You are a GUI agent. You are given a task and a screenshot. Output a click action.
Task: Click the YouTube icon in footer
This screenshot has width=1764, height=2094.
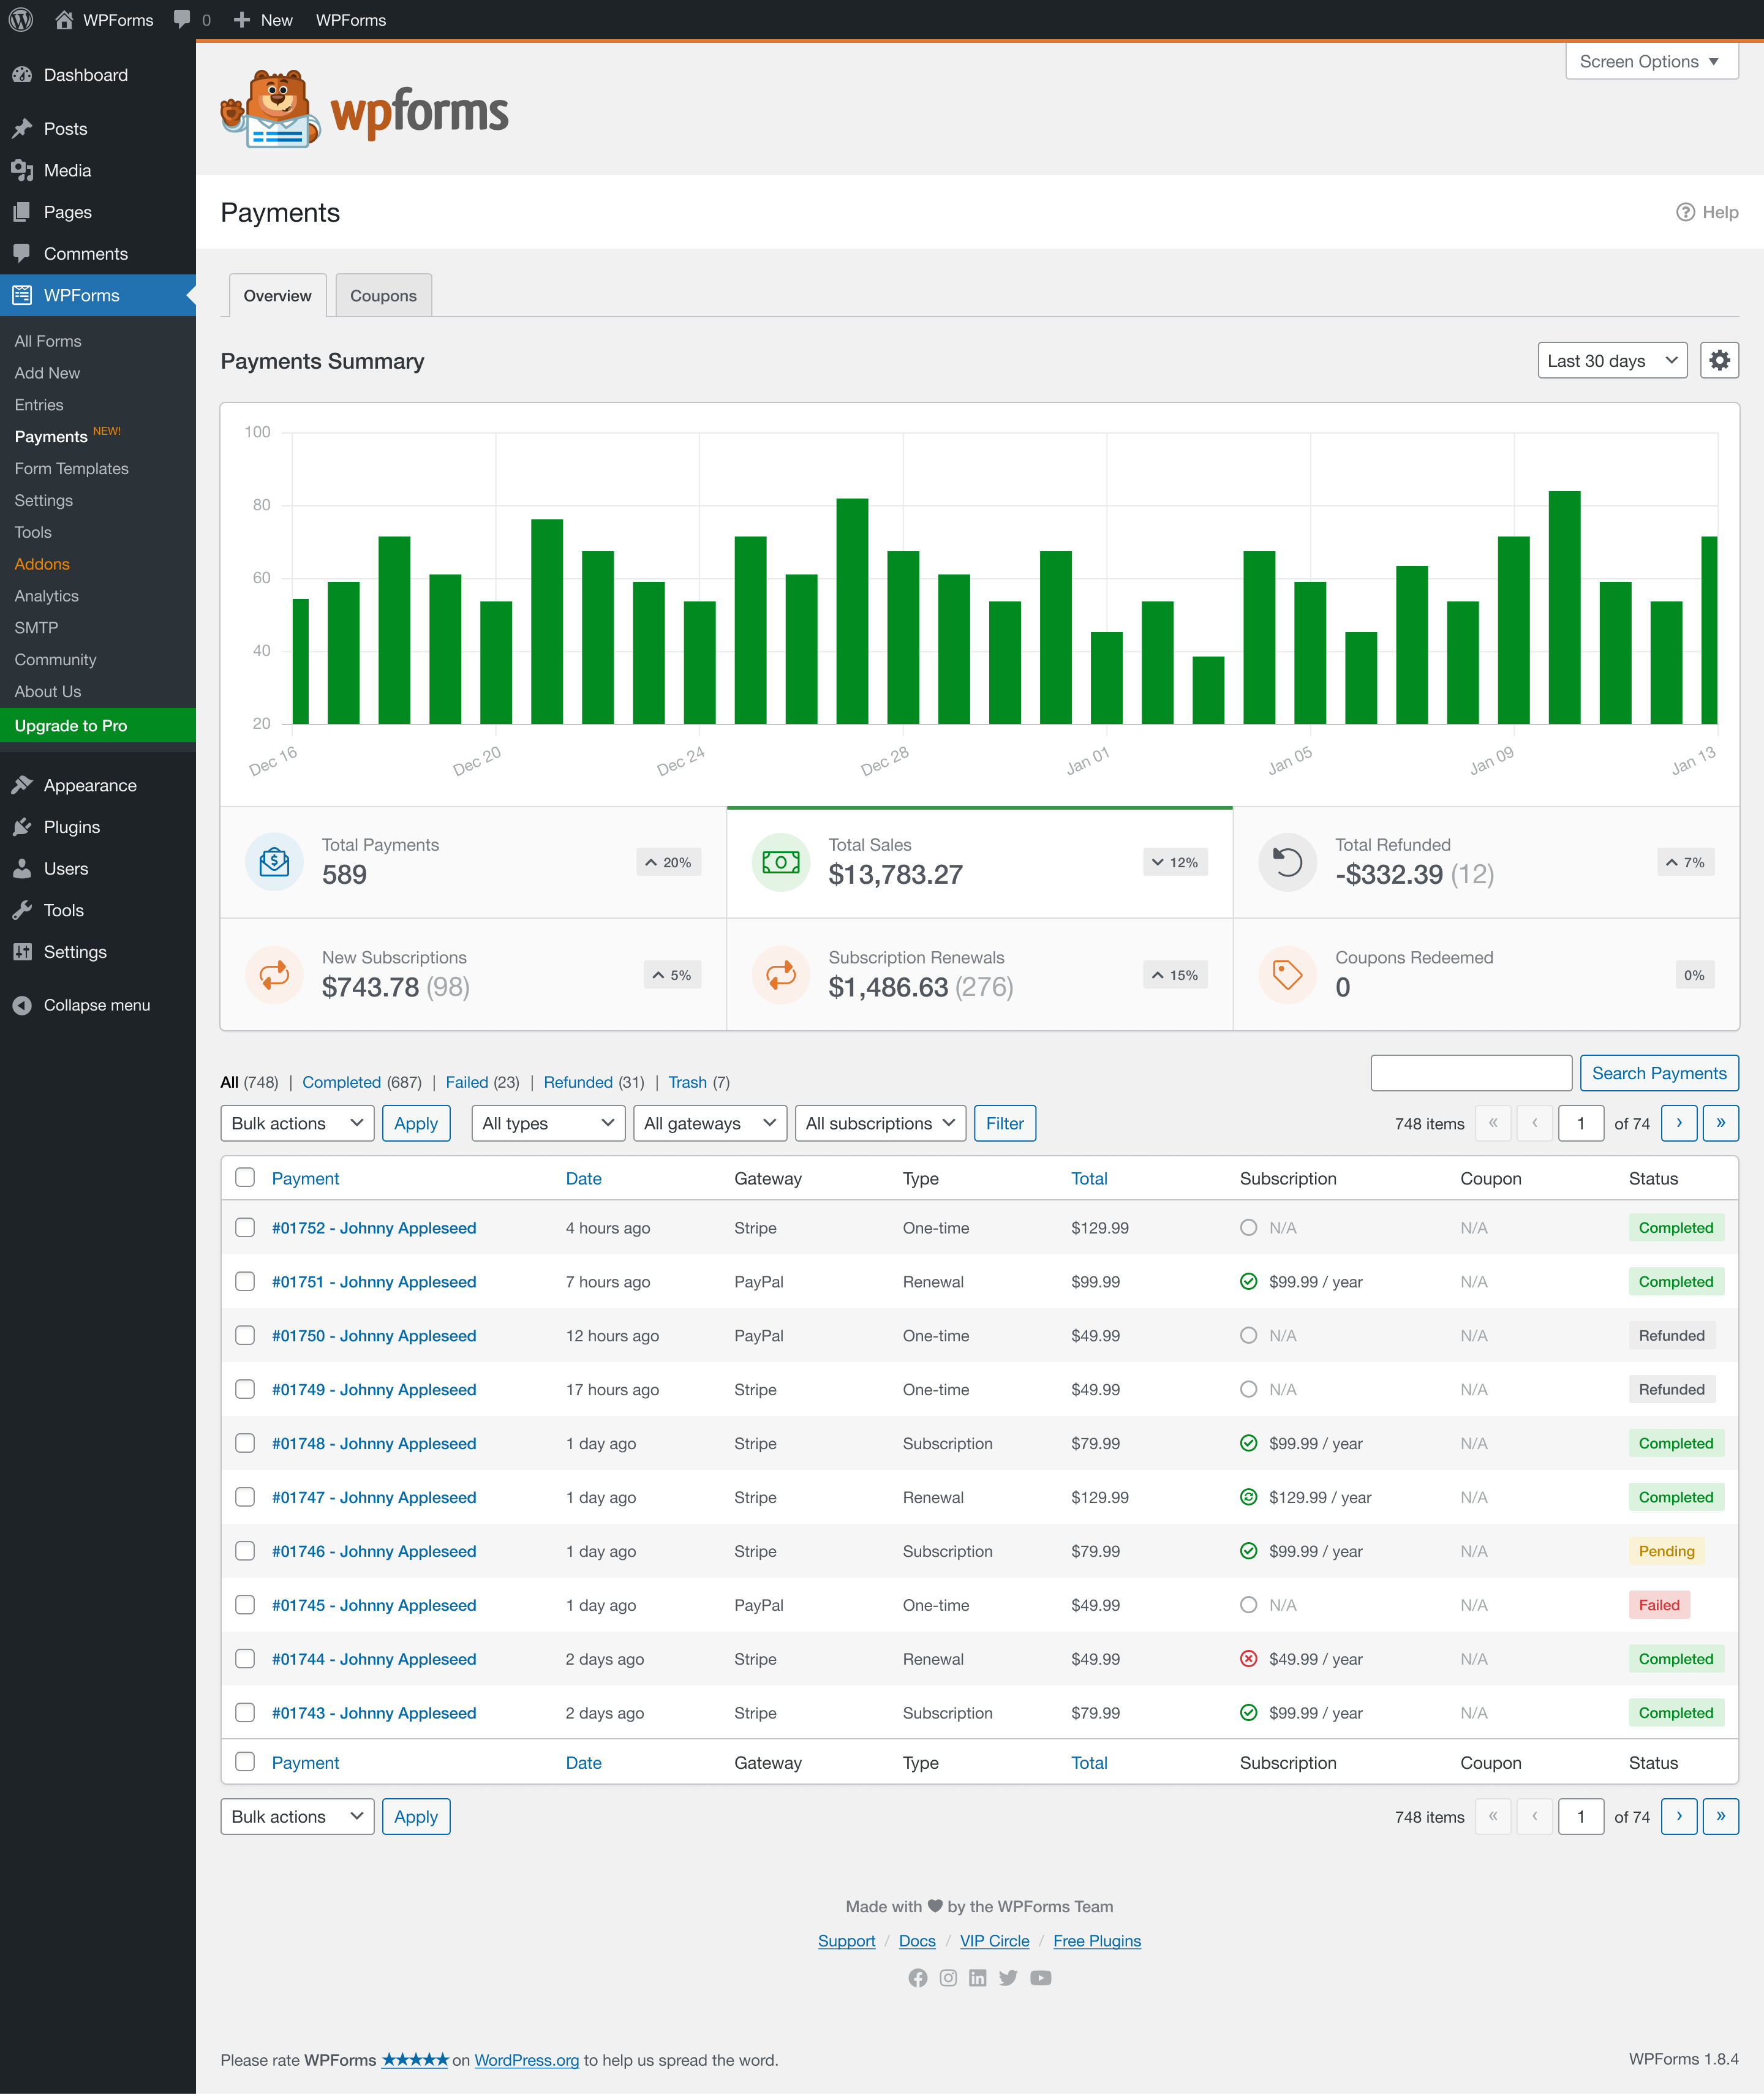click(1041, 1978)
